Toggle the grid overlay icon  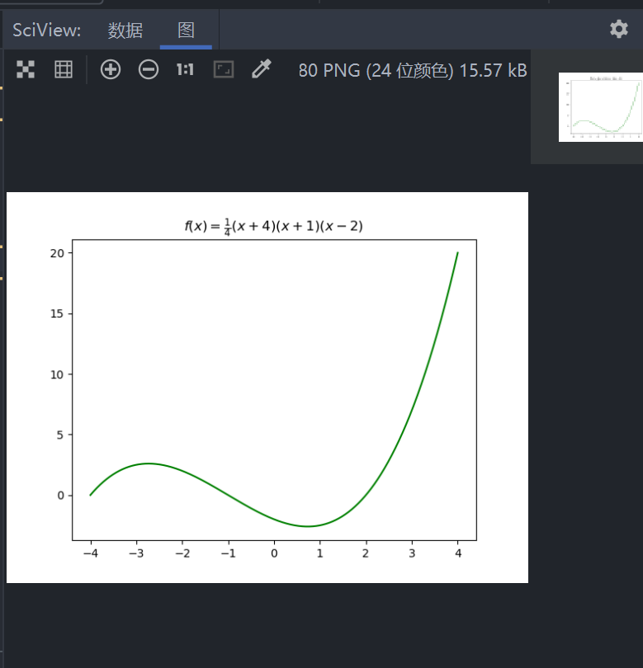64,69
